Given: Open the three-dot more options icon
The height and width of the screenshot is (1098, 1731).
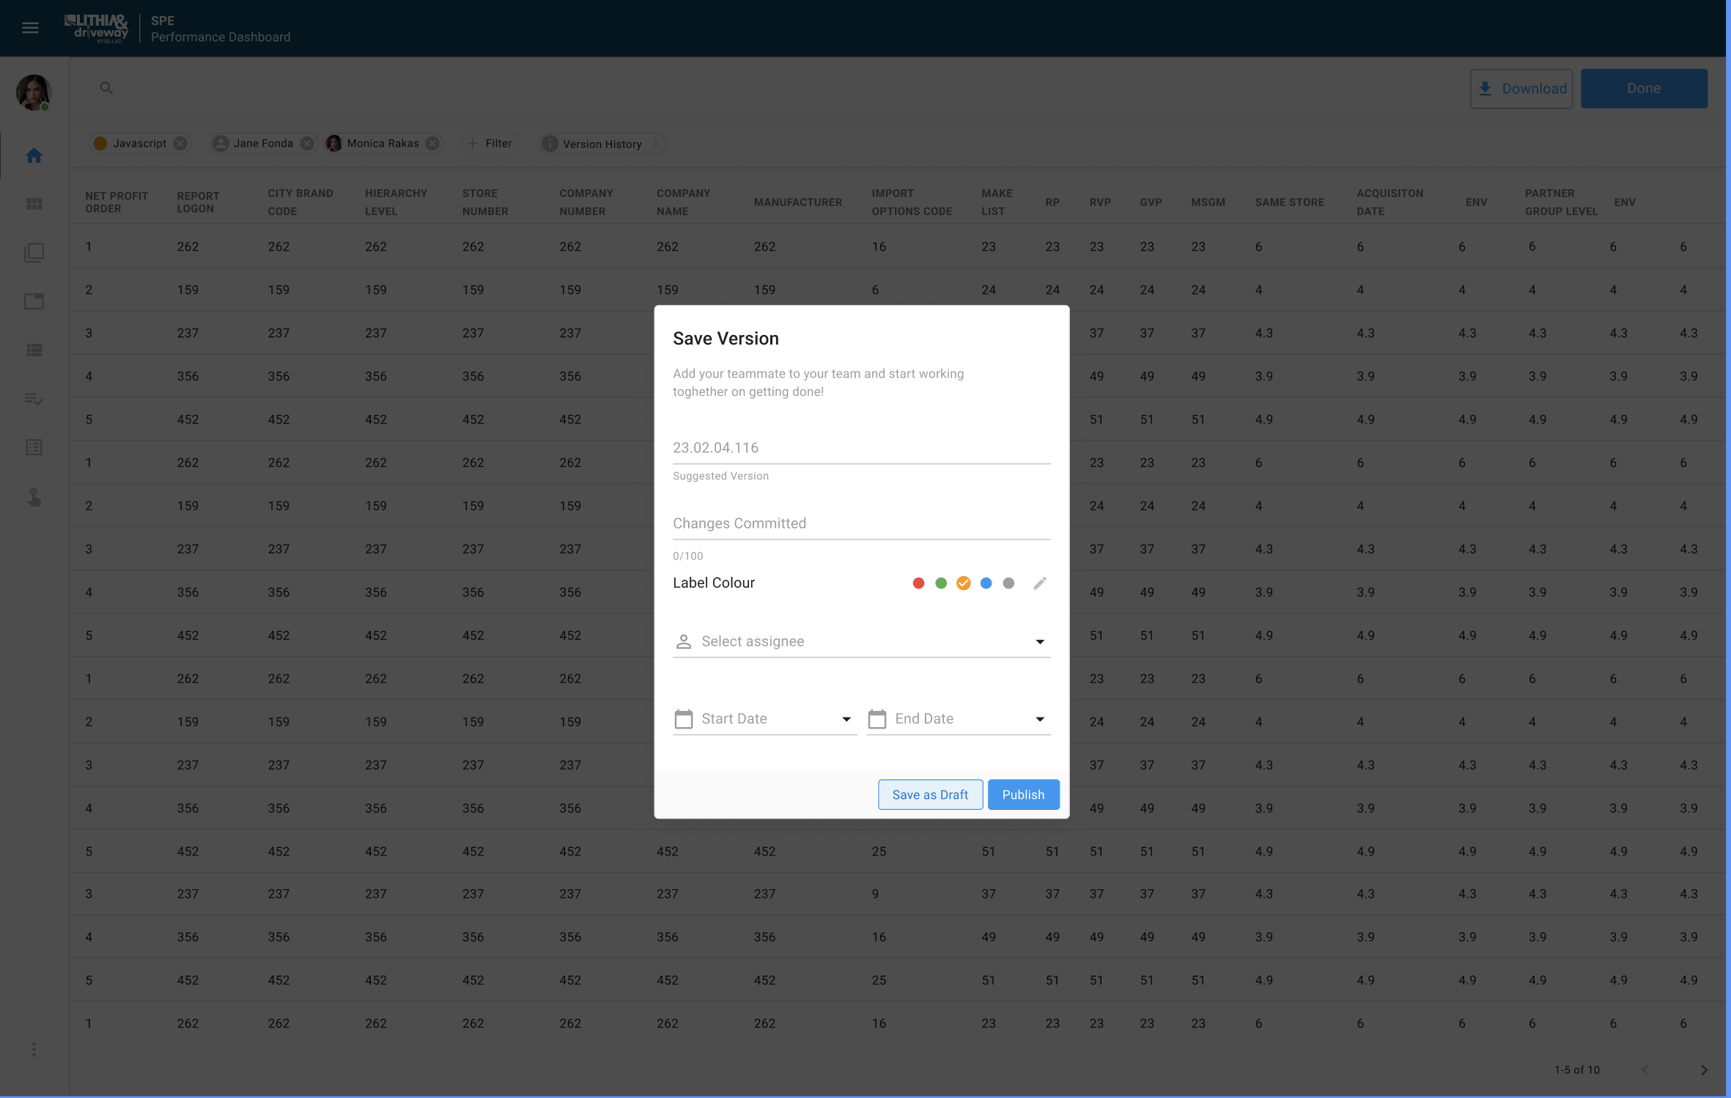Looking at the screenshot, I should point(34,1050).
